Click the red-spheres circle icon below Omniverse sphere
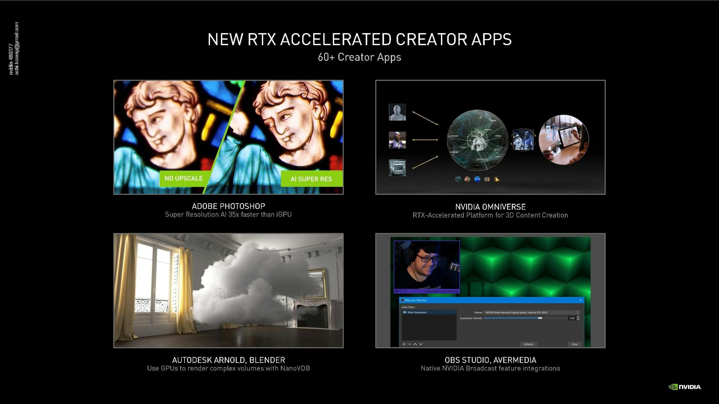This screenshot has width=719, height=404. [467, 179]
